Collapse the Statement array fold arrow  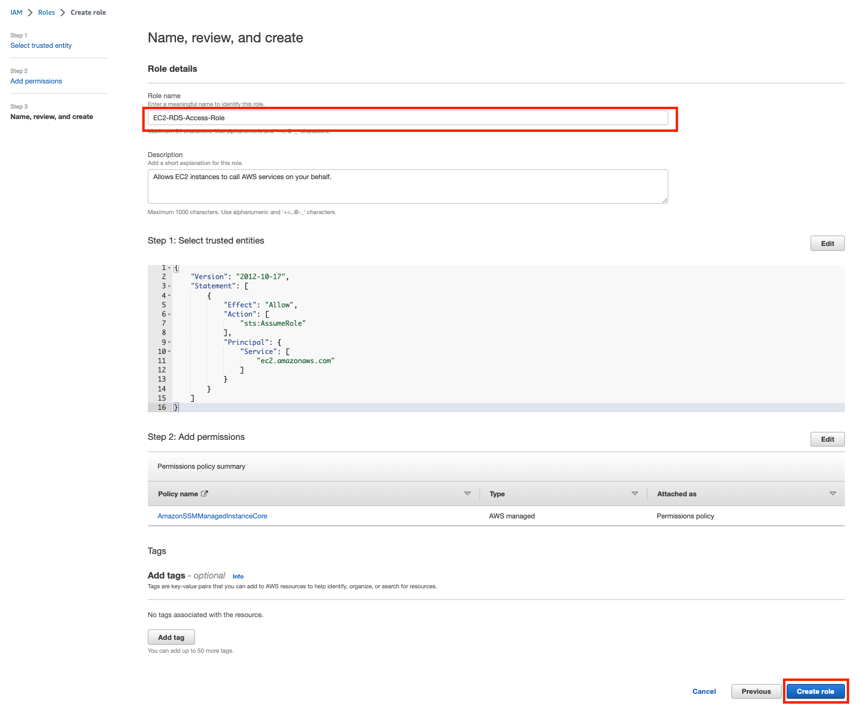pyautogui.click(x=169, y=286)
